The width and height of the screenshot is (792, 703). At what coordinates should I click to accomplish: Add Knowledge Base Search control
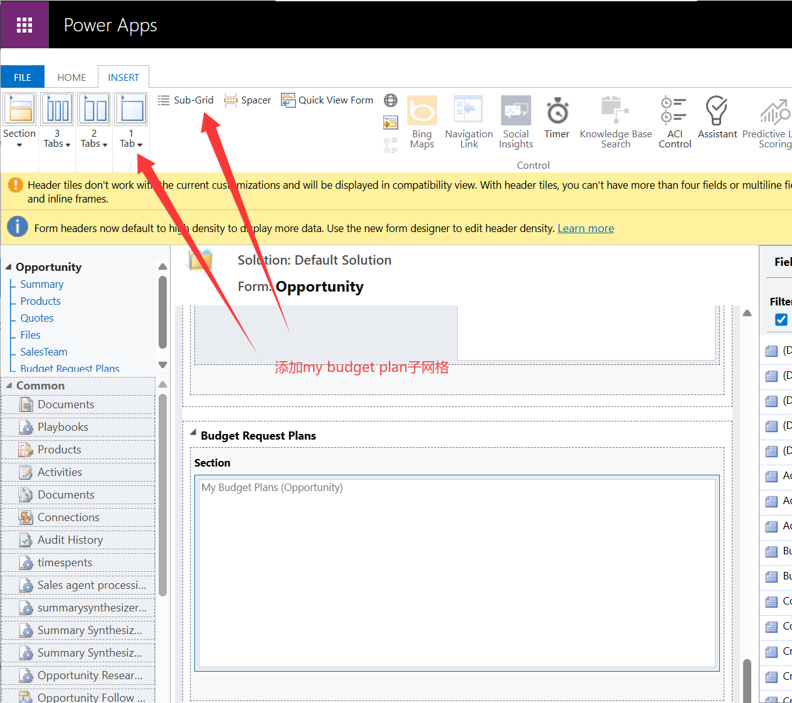616,122
